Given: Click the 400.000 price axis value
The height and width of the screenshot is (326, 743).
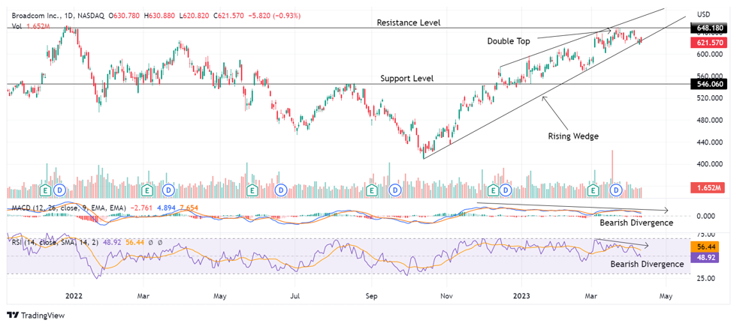Looking at the screenshot, I should tap(709, 164).
